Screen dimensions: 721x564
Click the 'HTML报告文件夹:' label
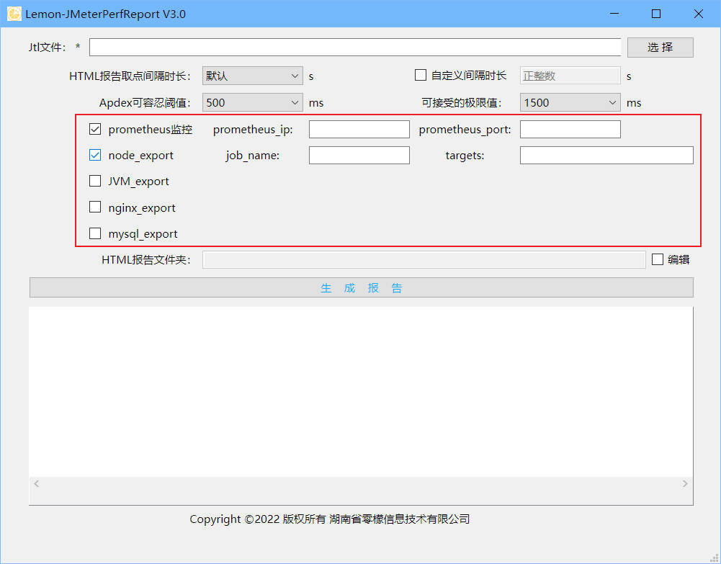pos(145,260)
